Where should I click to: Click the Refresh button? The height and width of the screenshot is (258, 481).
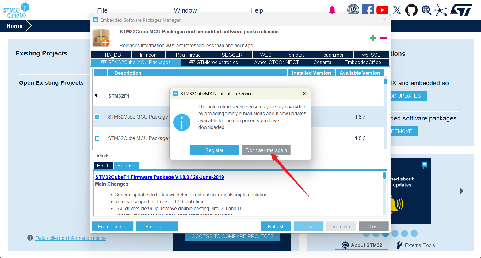click(276, 226)
